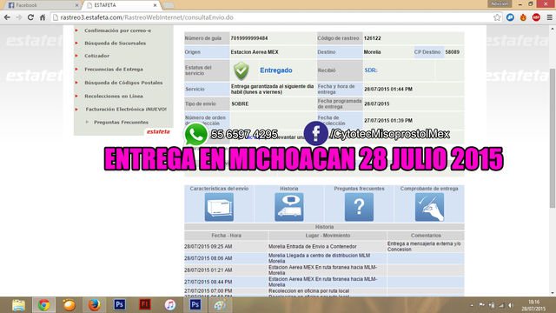Go to the browser home page icon
Screen dimensions: 556x313
(43, 17)
